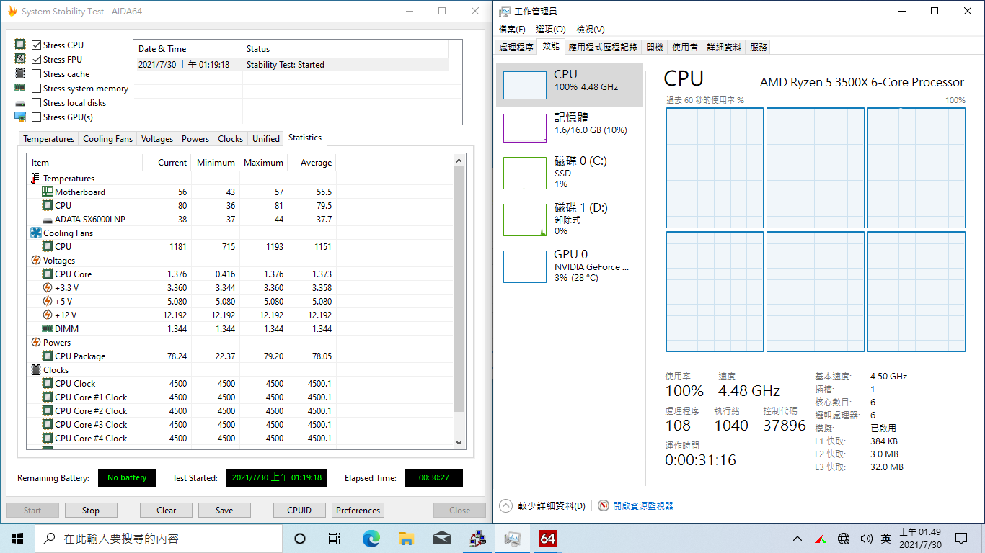This screenshot has height=553, width=985.
Task: Click the DIMM memory module icon
Action: [48, 328]
